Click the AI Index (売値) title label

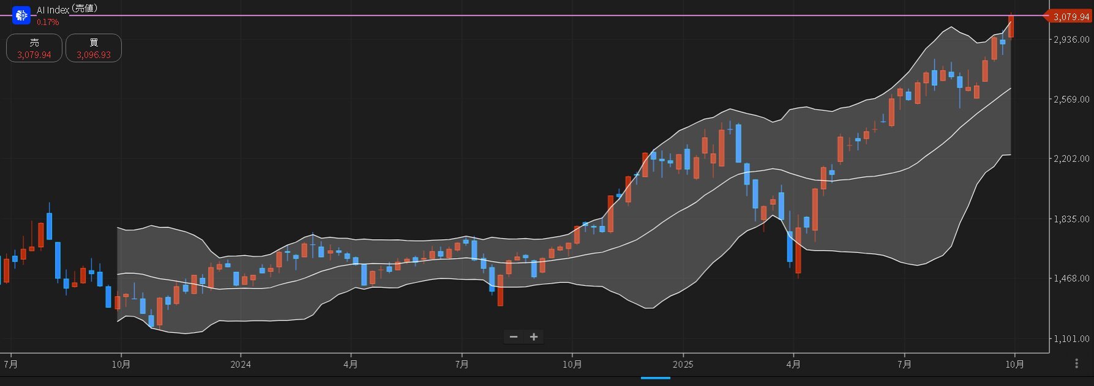coord(67,9)
